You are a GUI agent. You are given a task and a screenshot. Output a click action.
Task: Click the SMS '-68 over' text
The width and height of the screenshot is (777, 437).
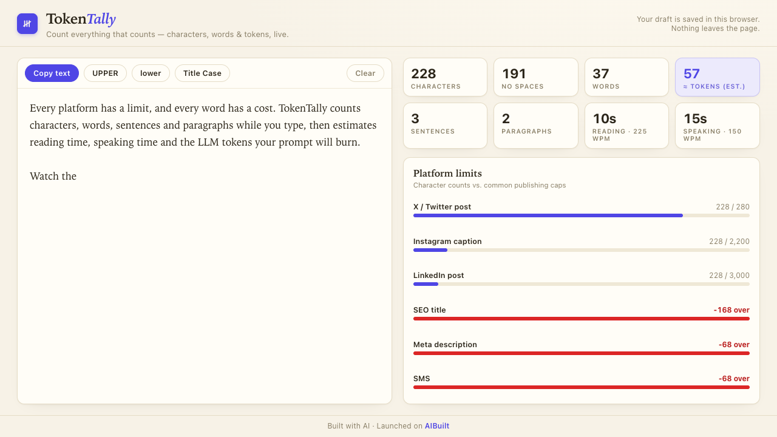point(734,379)
